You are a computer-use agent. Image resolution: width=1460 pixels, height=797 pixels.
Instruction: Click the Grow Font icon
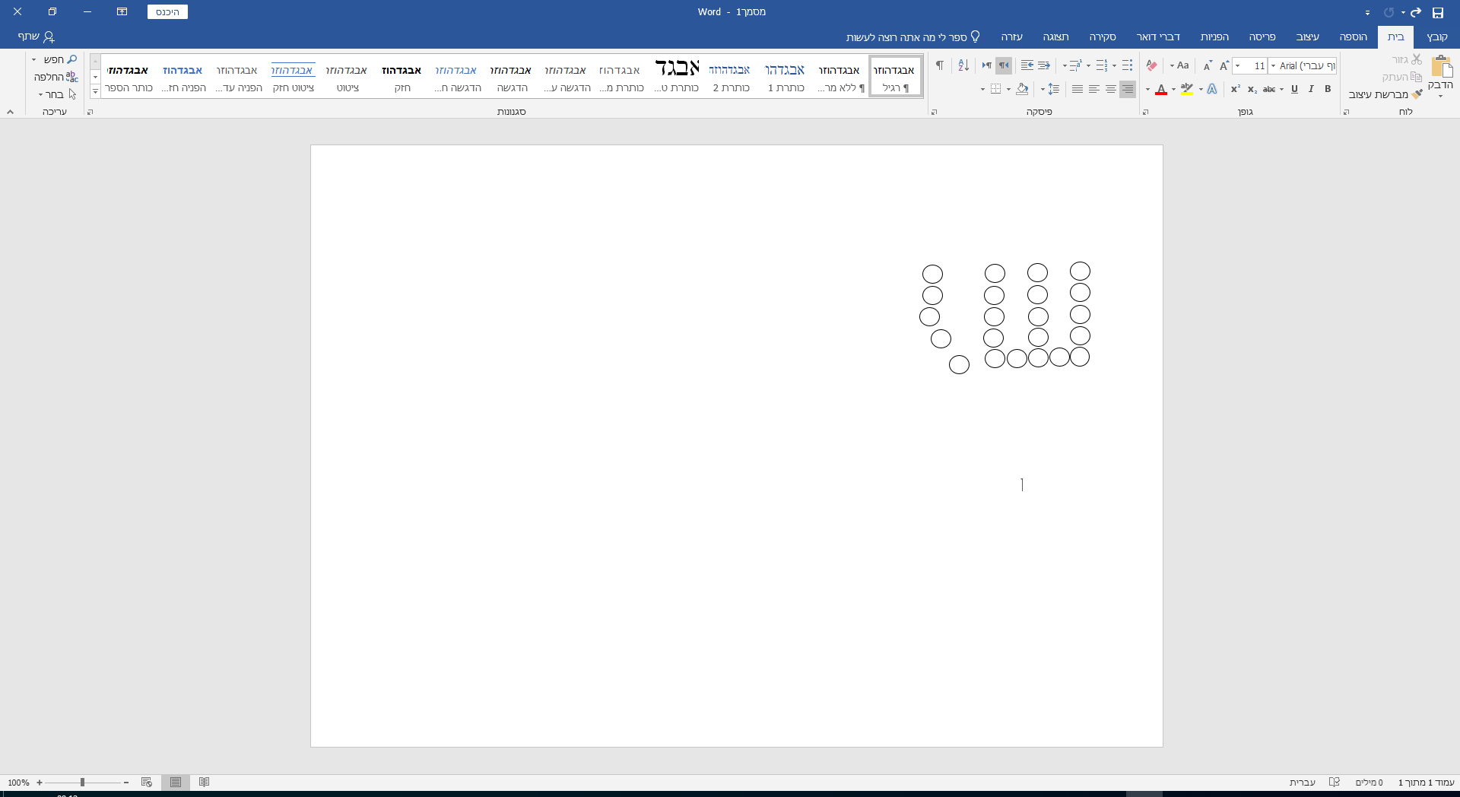[x=1224, y=65]
